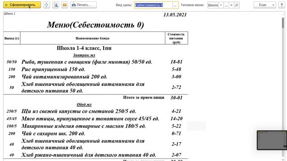Click the help question mark button

point(282,5)
